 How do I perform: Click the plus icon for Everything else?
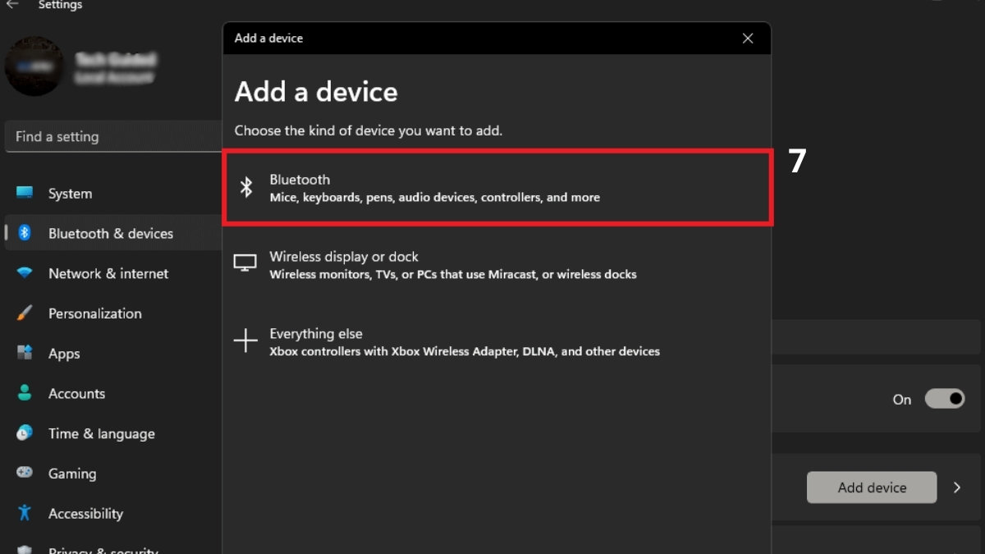coord(245,341)
